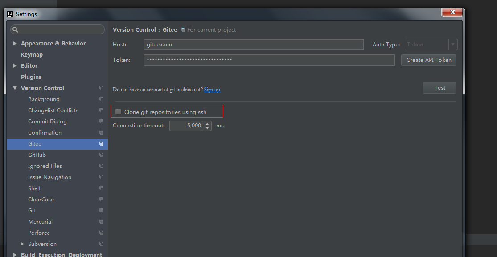Select Issue Navigation settings

click(x=49, y=177)
